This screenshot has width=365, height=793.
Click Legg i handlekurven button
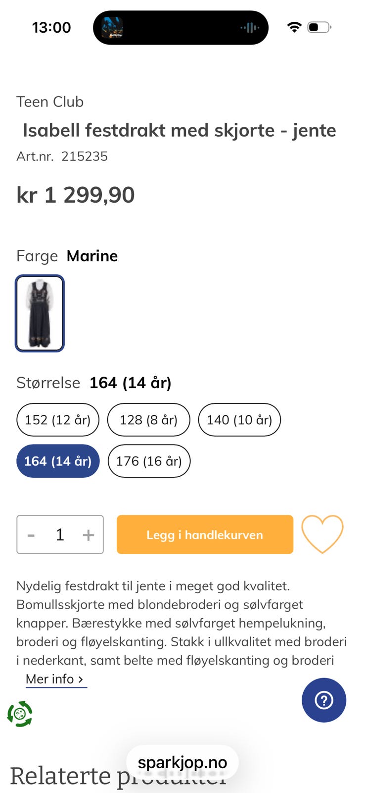pos(205,534)
